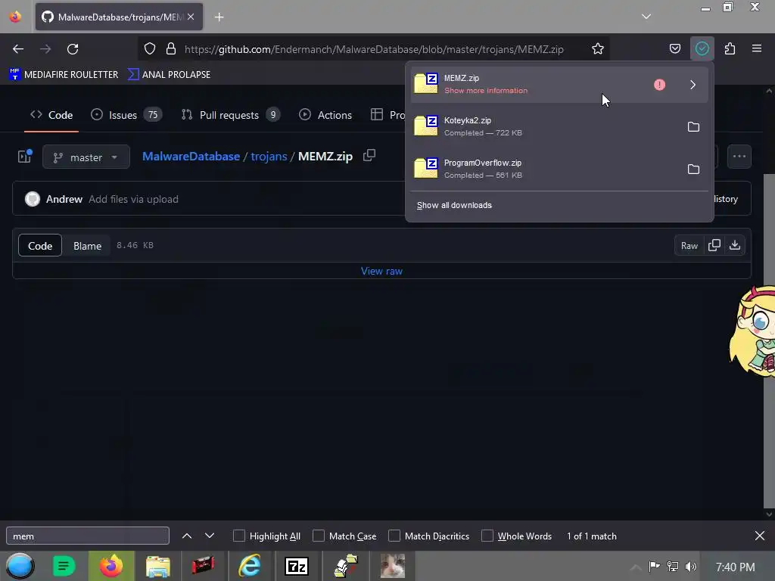The width and height of the screenshot is (775, 581).
Task: Enable the Whole Words checkbox
Action: click(487, 536)
